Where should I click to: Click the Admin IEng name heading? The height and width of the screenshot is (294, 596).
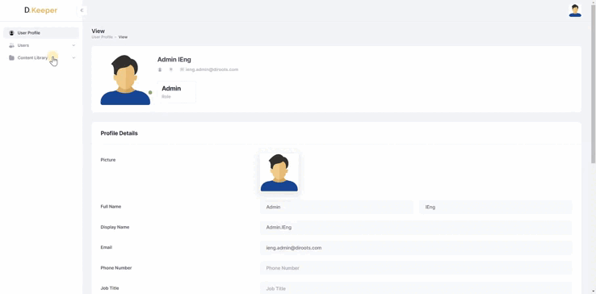(x=174, y=60)
